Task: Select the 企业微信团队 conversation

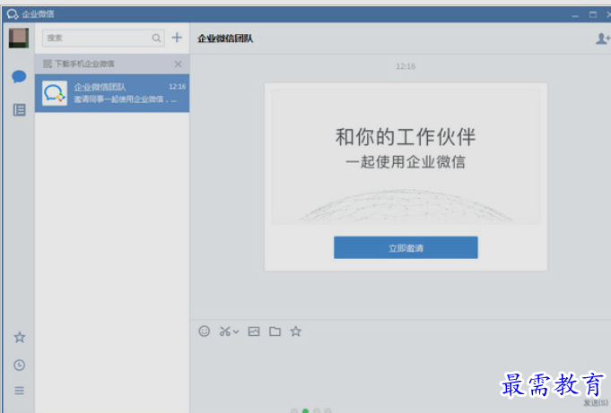Action: pos(112,93)
